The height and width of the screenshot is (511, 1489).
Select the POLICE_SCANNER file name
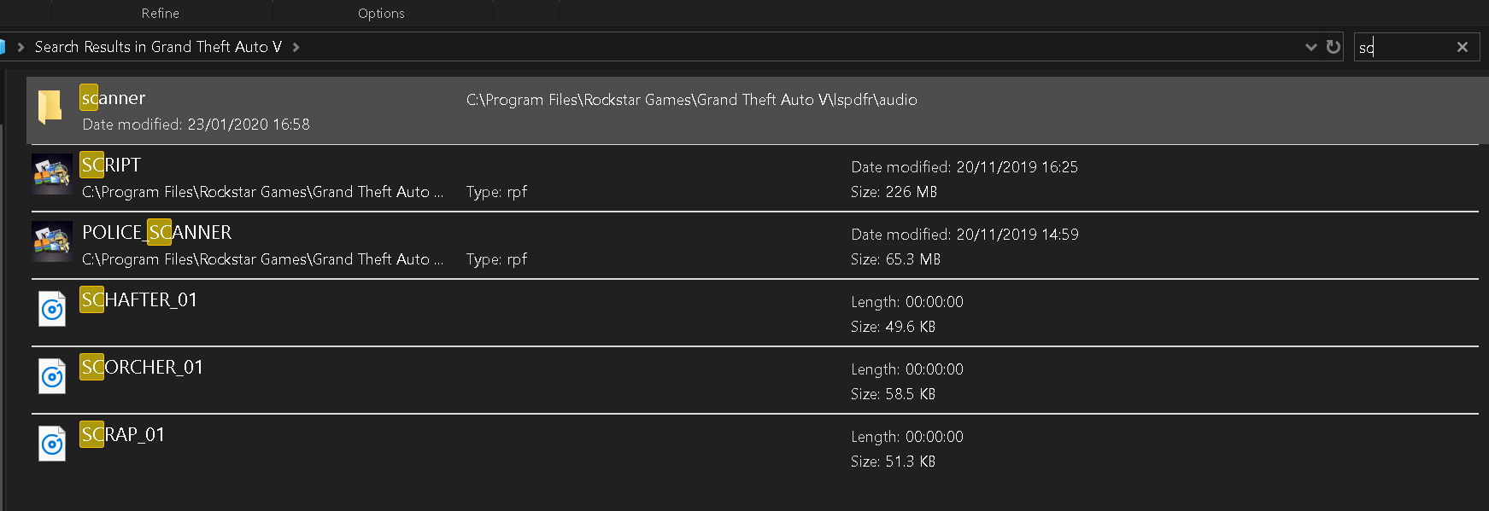click(x=157, y=232)
